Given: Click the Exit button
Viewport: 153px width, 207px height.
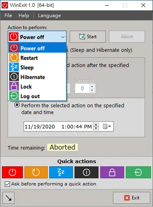Looking at the screenshot, I should click(131, 198).
